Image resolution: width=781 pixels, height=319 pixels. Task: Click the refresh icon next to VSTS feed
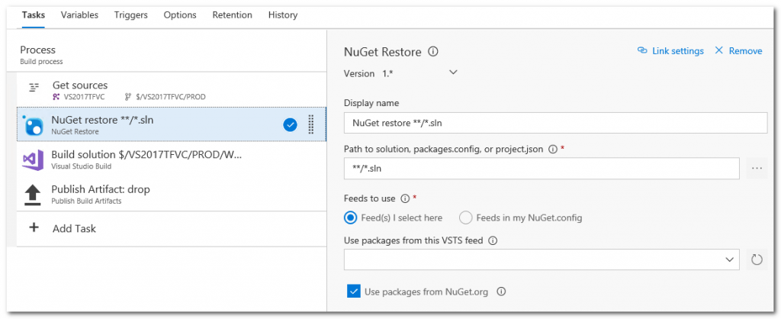(x=757, y=259)
